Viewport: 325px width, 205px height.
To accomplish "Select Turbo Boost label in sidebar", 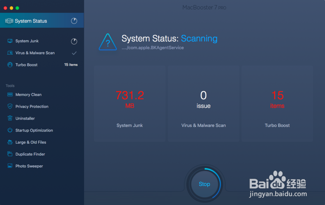I will coord(26,65).
